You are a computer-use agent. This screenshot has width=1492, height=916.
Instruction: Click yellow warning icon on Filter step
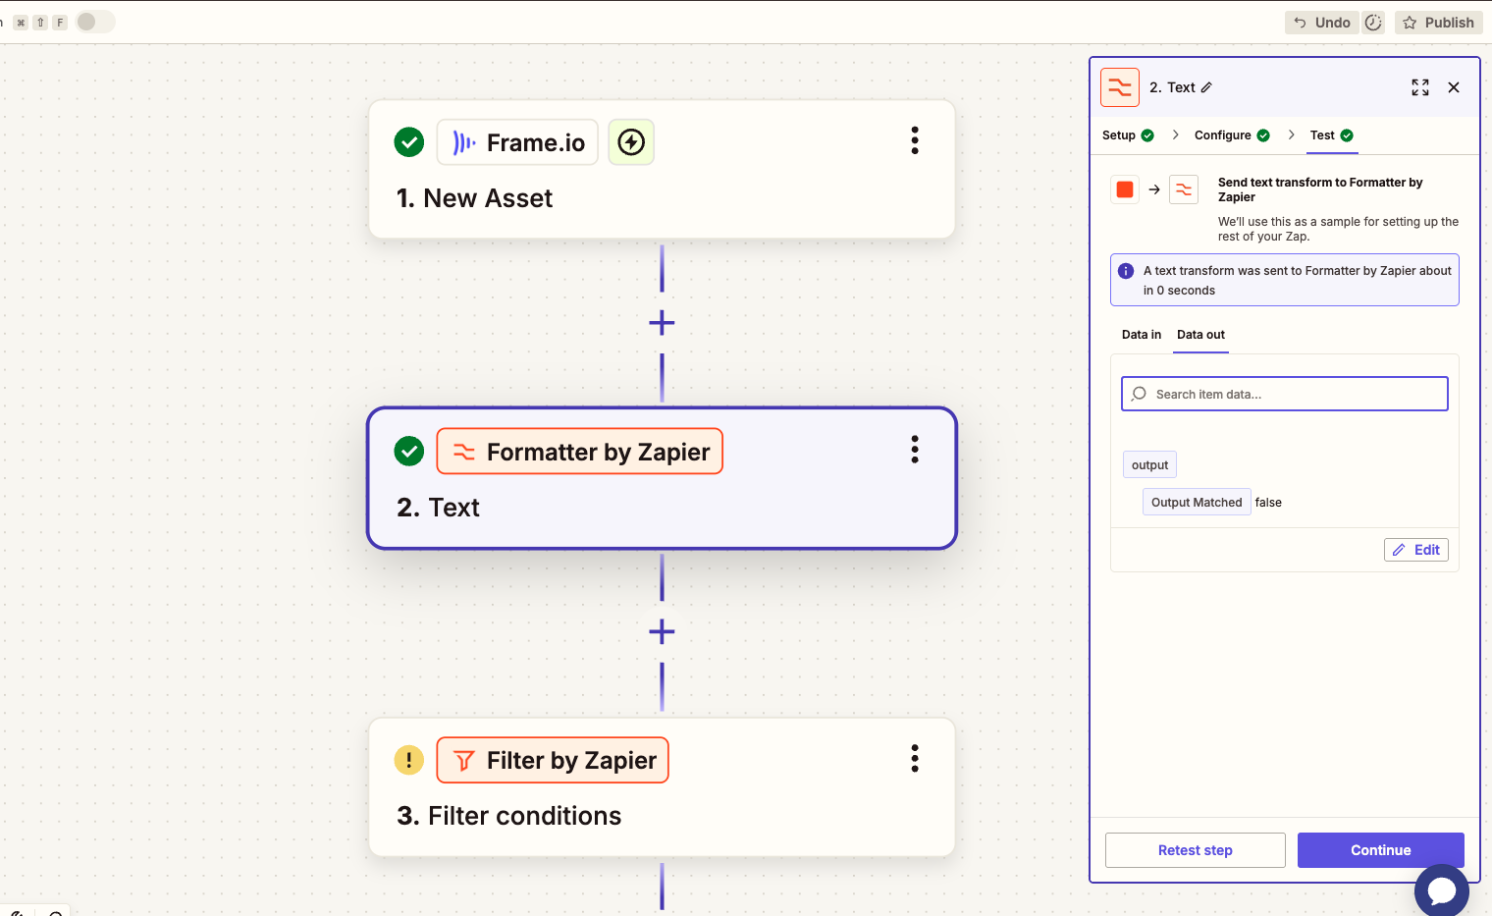click(409, 760)
